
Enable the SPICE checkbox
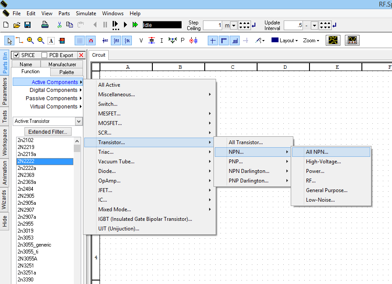pyautogui.click(x=17, y=55)
